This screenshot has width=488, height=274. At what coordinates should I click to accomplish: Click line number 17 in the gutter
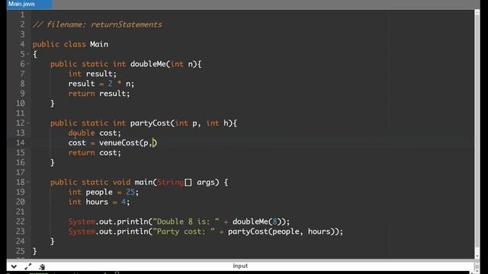(21, 173)
